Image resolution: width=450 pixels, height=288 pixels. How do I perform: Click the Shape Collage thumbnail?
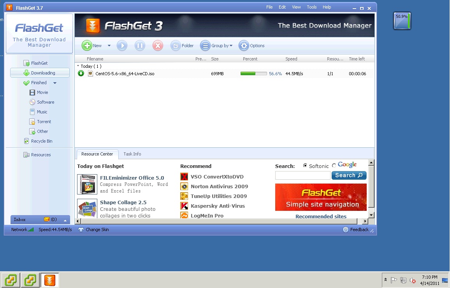(x=87, y=208)
